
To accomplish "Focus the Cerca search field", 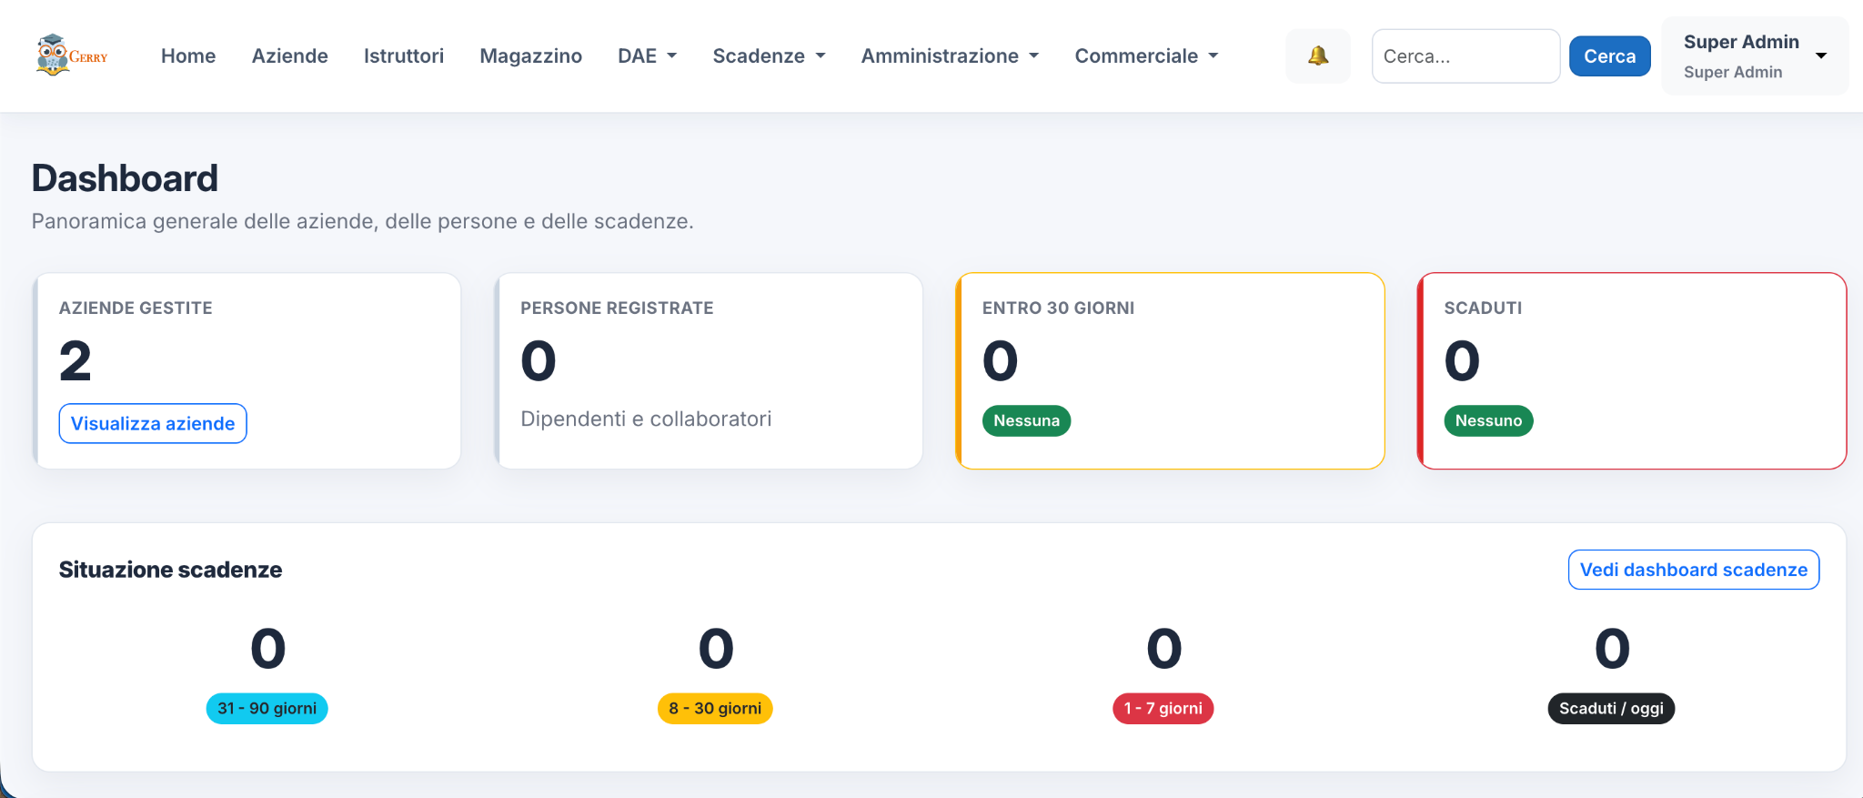I will tap(1465, 56).
